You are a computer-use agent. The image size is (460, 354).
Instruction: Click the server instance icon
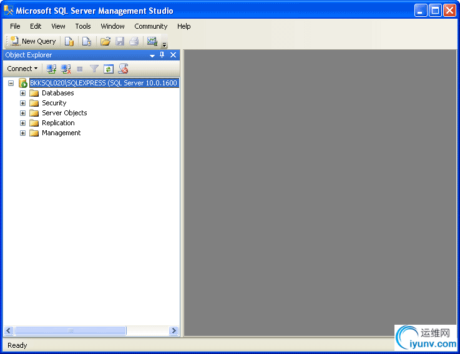coord(23,84)
